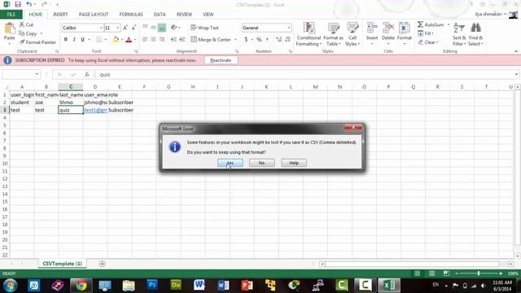Screen dimensions: 521x293
Task: Switch to the INSERT tab
Action: tap(60, 15)
